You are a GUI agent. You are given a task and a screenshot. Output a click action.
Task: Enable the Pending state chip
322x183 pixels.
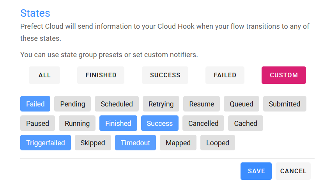click(73, 104)
